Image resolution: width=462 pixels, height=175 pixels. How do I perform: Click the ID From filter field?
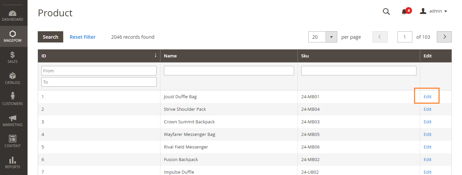pos(99,71)
